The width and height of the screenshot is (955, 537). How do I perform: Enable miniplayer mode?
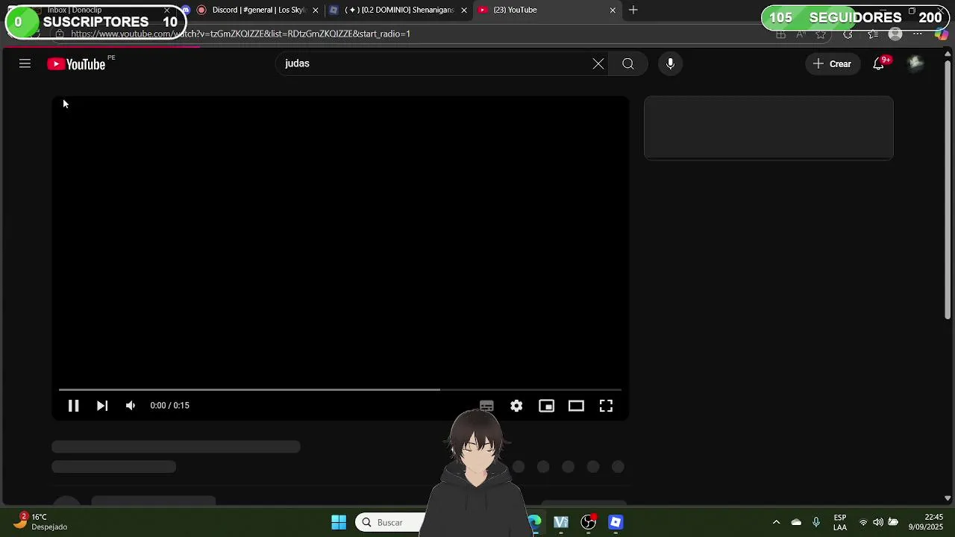pyautogui.click(x=546, y=406)
